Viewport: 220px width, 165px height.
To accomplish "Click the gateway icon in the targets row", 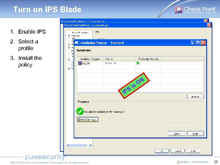I will coord(80,63).
